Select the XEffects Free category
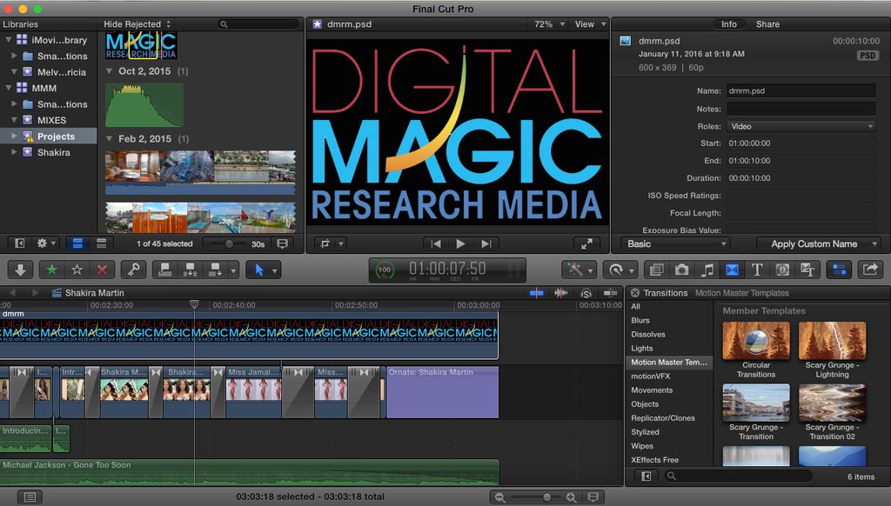Screen dimensions: 891x506 coord(654,460)
